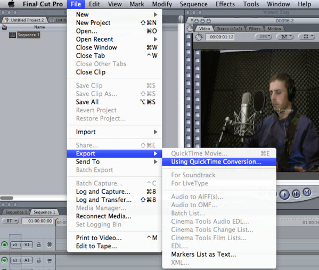Screen dimensions: 319x270
Task: Toggle A1 track audible control
Action: [4, 260]
